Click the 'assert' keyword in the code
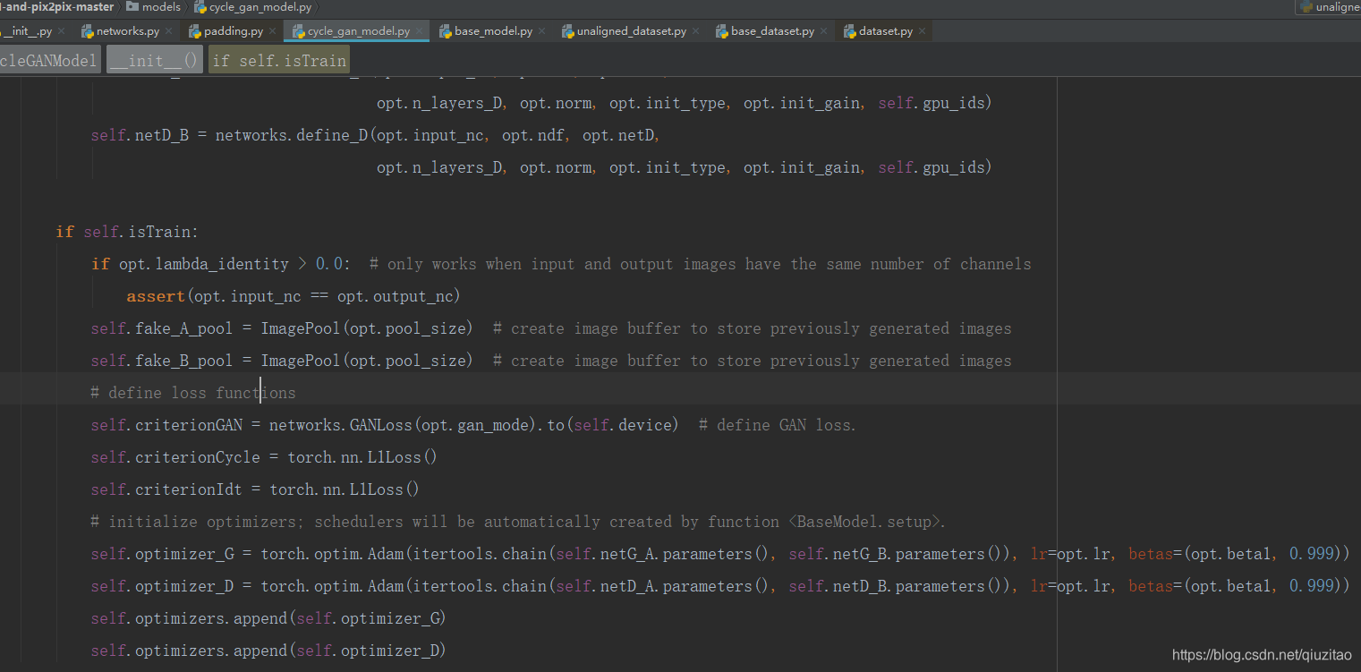1361x672 pixels. pyautogui.click(x=156, y=296)
